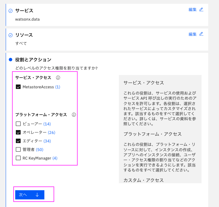Screen dimensions: 219x207
Task: Uncheck the オペレーター checkbox
Action: click(x=18, y=132)
